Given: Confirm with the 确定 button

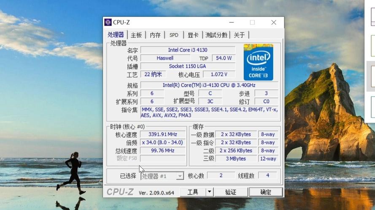Looking at the screenshot, I should pyautogui.click(x=266, y=192).
